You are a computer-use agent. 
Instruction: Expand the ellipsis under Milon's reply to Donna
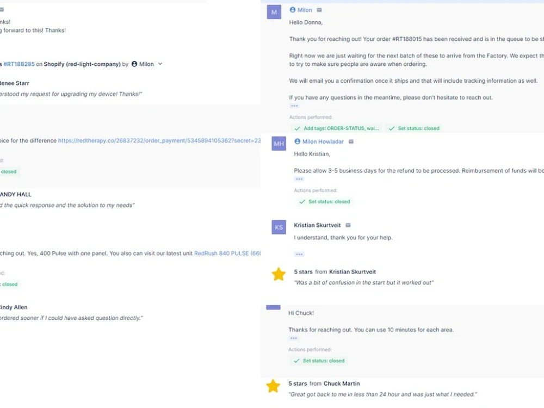[294, 106]
